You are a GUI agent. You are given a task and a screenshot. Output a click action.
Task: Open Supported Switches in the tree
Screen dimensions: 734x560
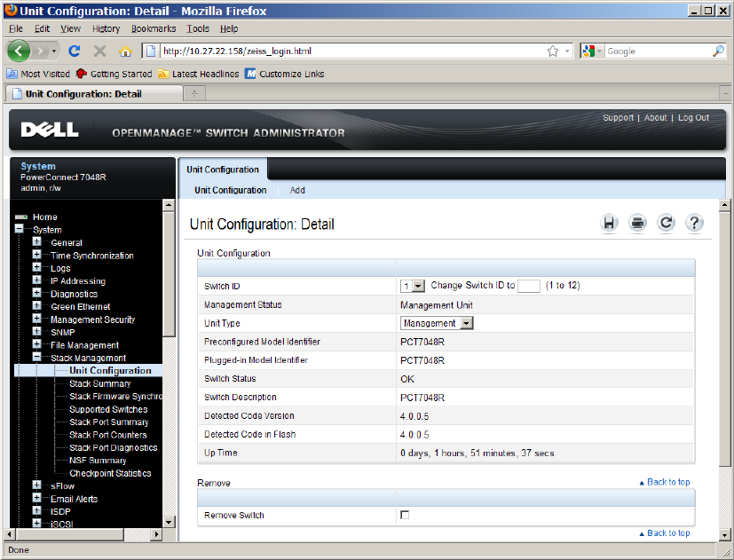click(x=108, y=409)
